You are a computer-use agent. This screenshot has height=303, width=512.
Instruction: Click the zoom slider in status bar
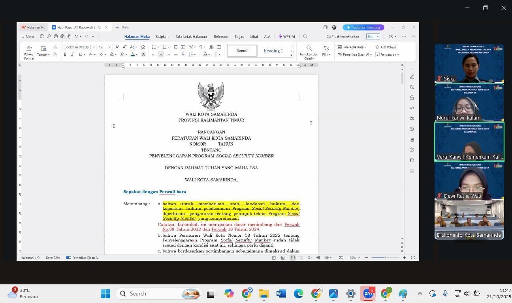385,258
